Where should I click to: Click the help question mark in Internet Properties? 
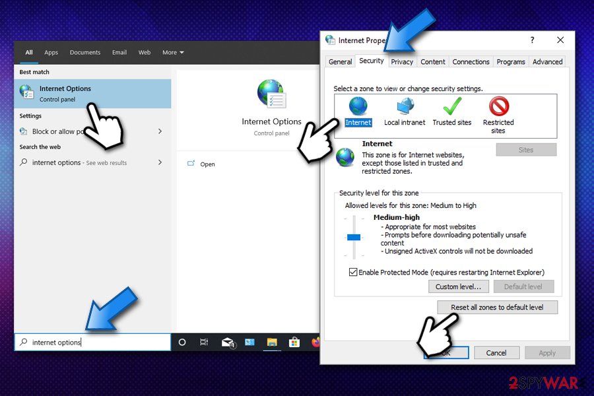pos(532,40)
